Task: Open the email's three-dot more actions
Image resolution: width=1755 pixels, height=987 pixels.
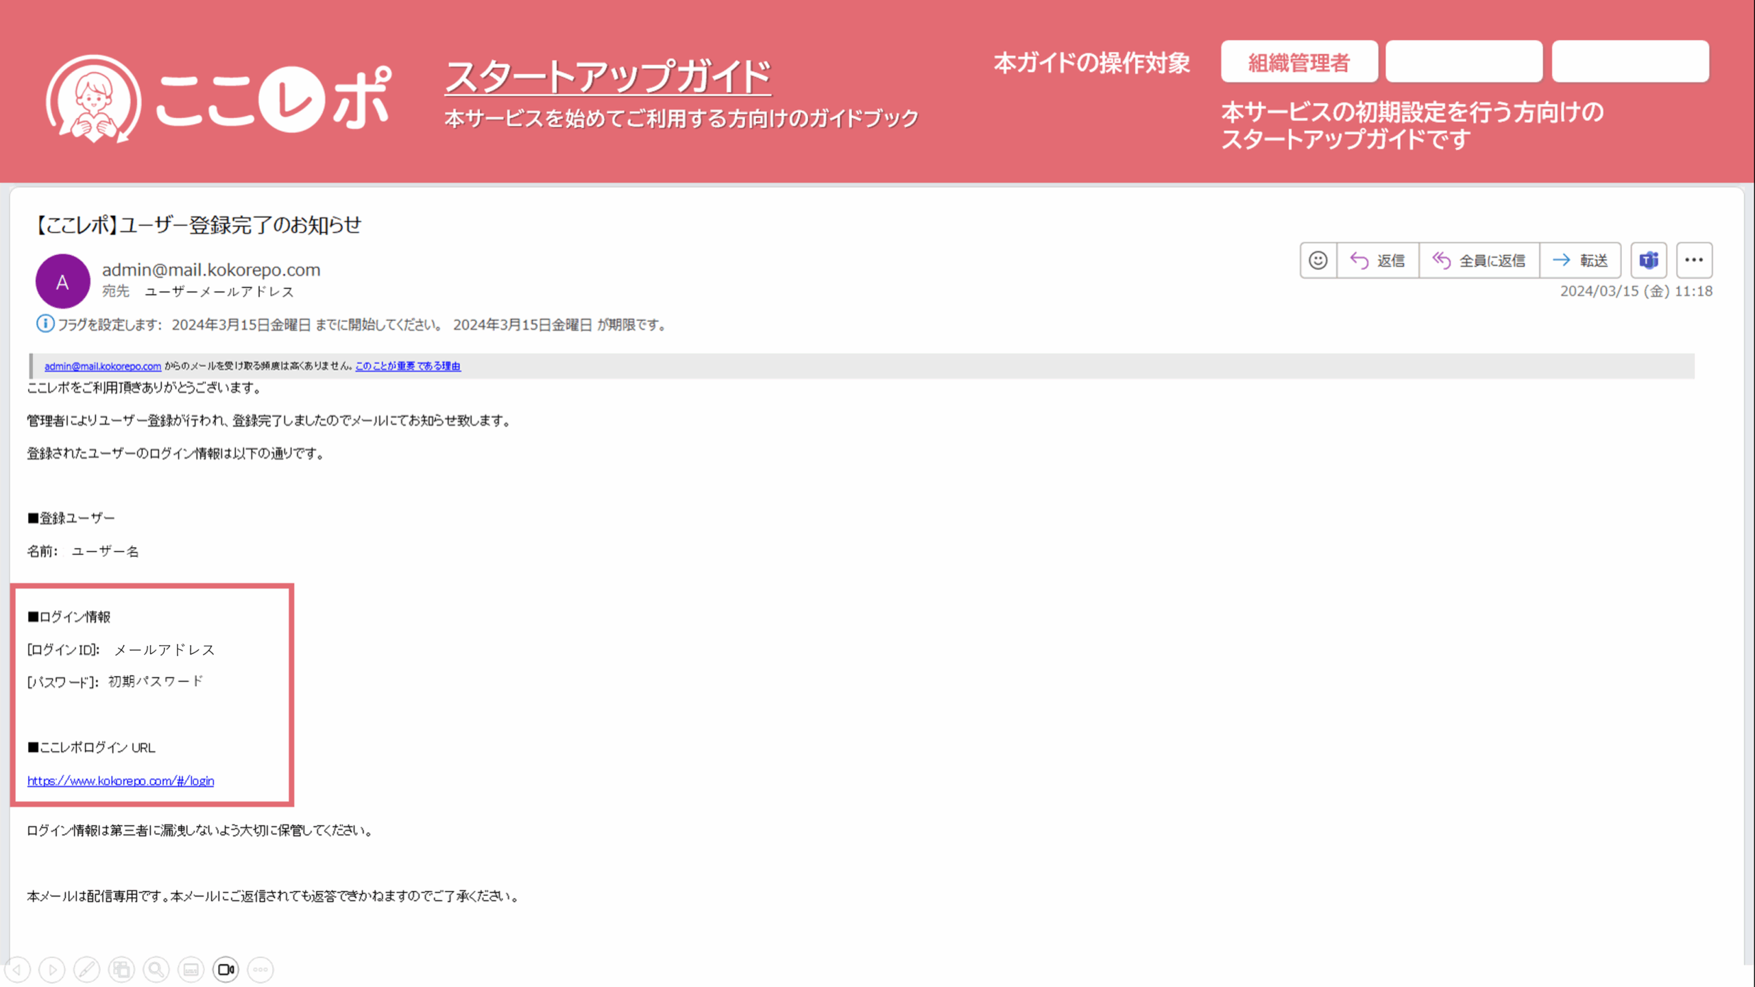Action: [1694, 260]
